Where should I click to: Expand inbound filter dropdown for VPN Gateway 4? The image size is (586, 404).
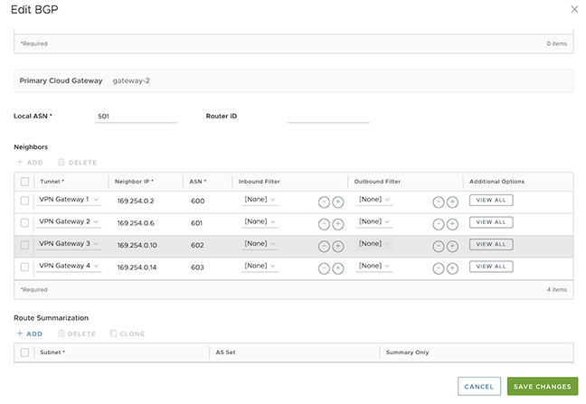260,267
